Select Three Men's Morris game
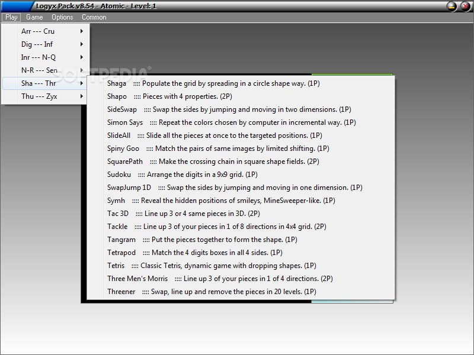The image size is (474, 355). pos(241,278)
